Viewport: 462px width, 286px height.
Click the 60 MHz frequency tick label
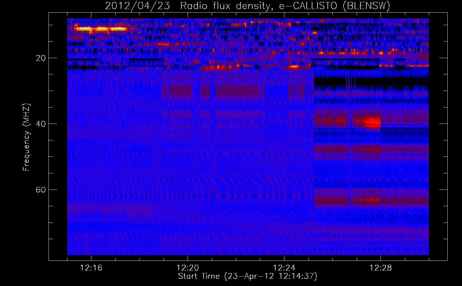point(41,190)
